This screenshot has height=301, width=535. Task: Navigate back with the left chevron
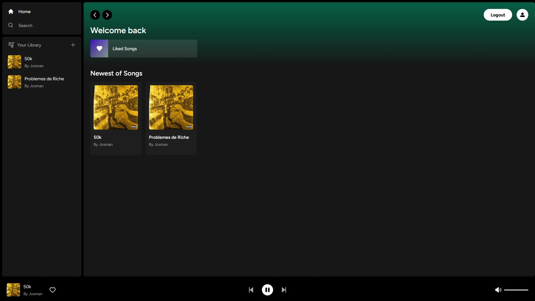[95, 15]
